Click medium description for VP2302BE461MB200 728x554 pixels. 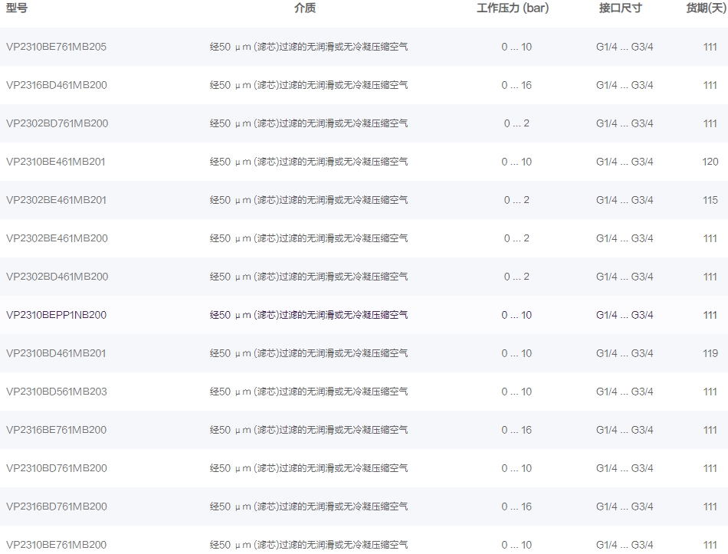click(309, 238)
